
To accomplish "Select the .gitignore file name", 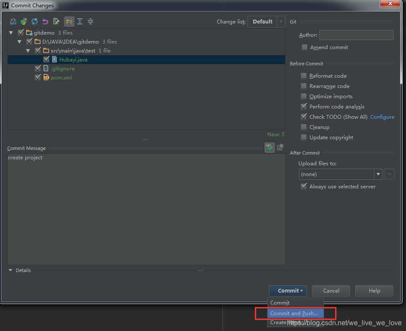I will [63, 69].
